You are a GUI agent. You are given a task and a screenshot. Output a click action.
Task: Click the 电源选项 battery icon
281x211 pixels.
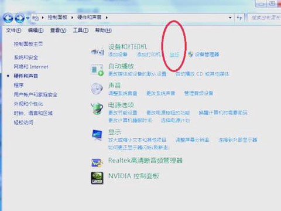point(97,108)
